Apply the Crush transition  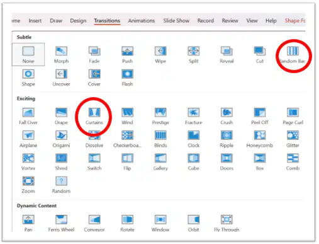227,116
